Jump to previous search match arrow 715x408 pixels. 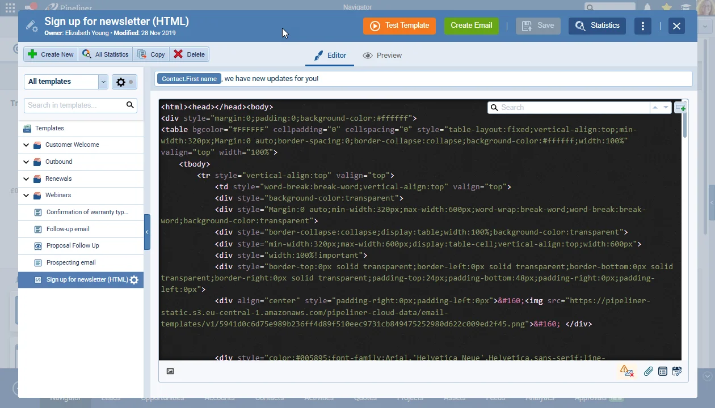click(655, 108)
